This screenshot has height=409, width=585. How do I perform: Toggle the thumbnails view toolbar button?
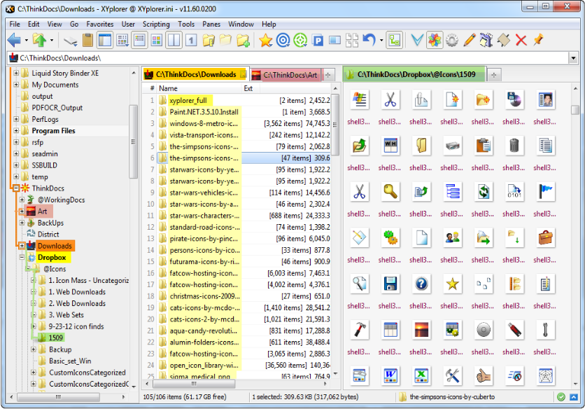pyautogui.click(x=157, y=40)
